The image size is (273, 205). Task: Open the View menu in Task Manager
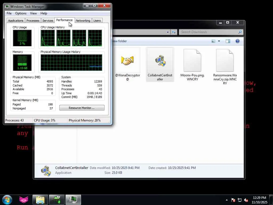[x=33, y=13]
